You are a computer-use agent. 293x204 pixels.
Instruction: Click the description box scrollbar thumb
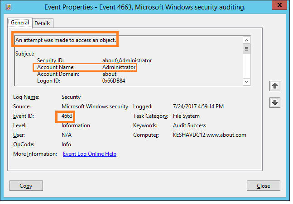pos(247,49)
